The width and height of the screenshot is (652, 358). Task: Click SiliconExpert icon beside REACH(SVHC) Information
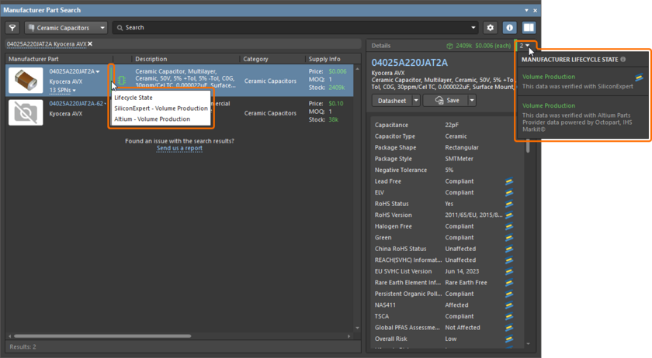click(509, 260)
